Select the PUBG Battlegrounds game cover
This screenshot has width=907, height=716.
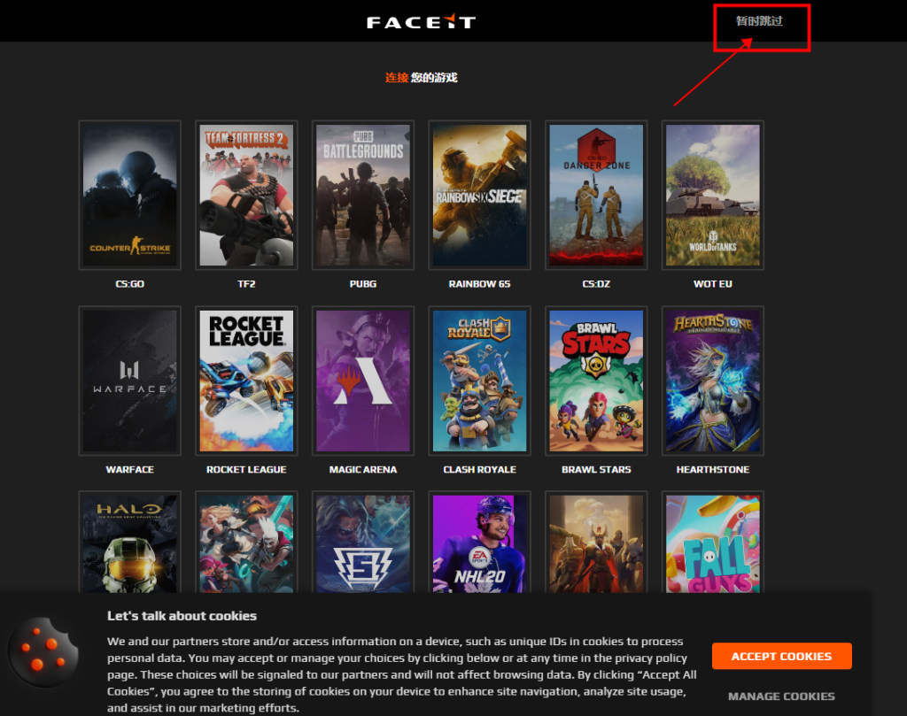tap(362, 195)
